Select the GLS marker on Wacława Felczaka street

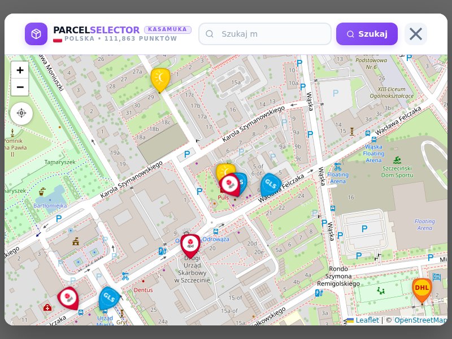pyautogui.click(x=271, y=184)
